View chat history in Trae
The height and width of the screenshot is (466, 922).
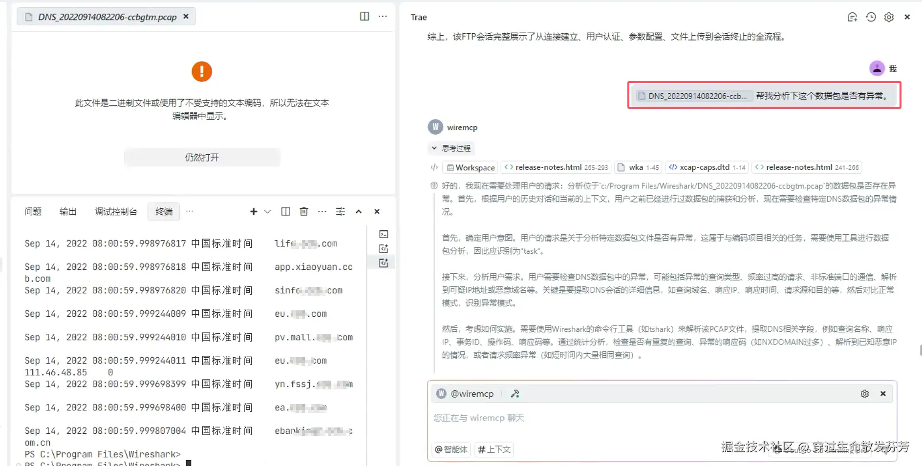click(x=871, y=17)
